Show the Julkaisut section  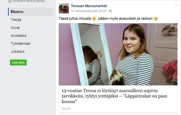pos(18,51)
